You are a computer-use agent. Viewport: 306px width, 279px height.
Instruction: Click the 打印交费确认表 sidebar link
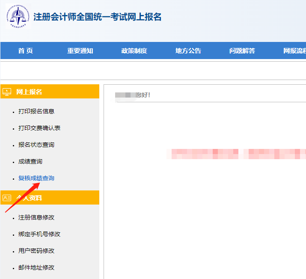pos(39,128)
